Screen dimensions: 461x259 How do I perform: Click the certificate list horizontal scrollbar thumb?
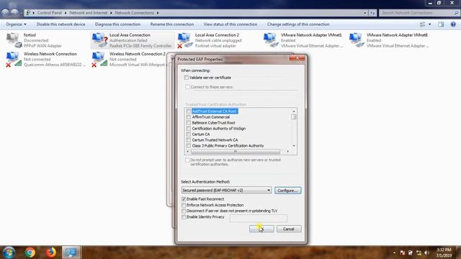[x=236, y=152]
